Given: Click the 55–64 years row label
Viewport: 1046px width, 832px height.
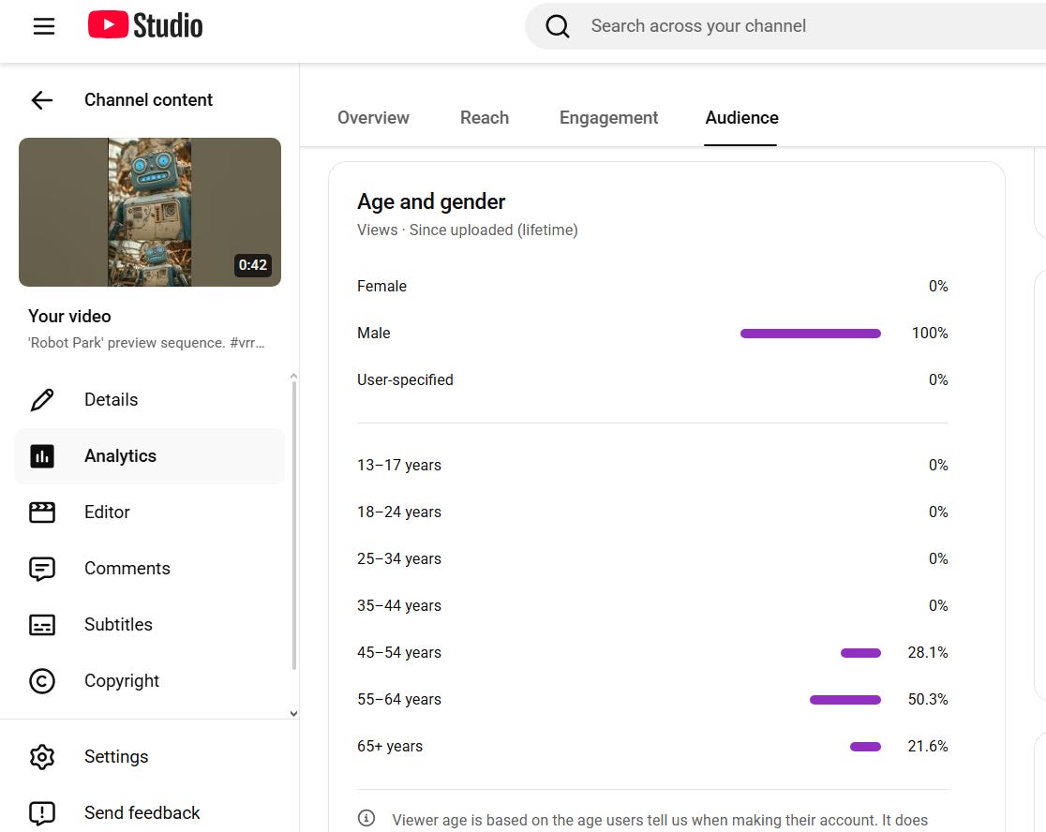Looking at the screenshot, I should 399,699.
